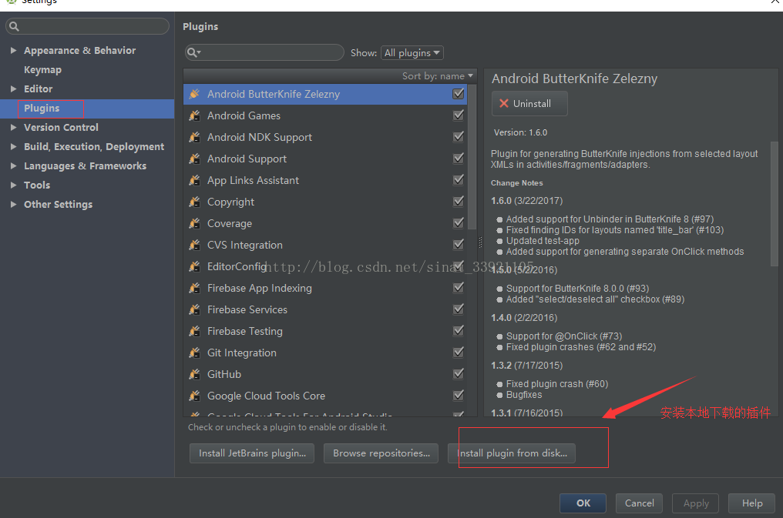
Task: Click the Help button
Action: point(751,503)
